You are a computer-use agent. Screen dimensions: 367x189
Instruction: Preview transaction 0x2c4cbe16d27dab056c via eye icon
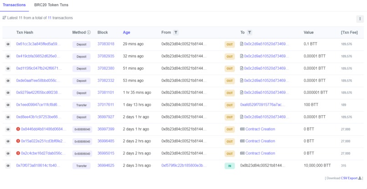pyautogui.click(x=8, y=153)
